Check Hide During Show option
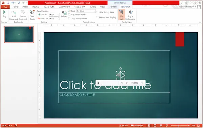Screen dimensions: 203x128 (x=97, y=12)
